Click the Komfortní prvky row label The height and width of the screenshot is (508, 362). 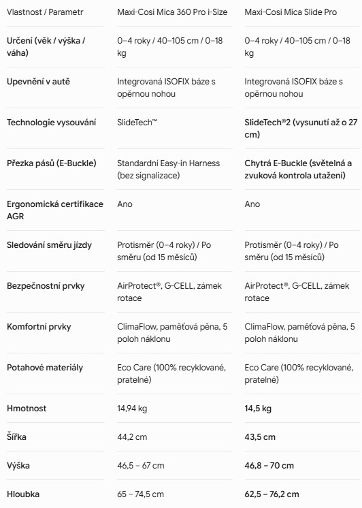click(39, 327)
